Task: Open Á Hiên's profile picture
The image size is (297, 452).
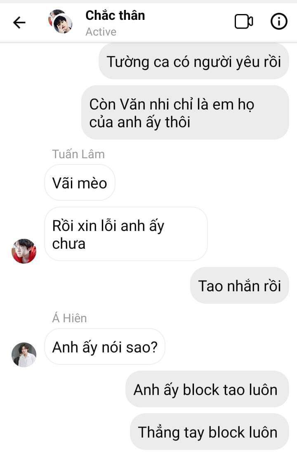Action: [24, 354]
